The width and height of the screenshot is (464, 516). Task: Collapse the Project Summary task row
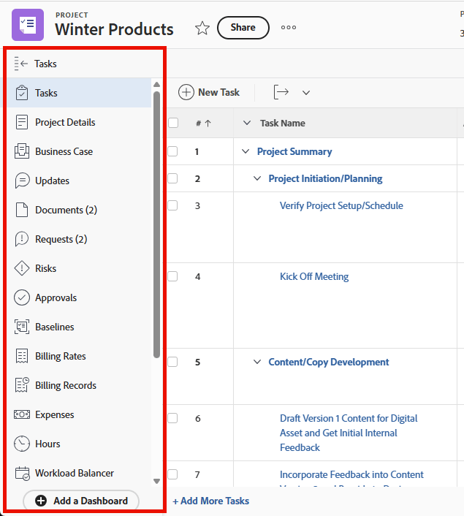tap(246, 151)
